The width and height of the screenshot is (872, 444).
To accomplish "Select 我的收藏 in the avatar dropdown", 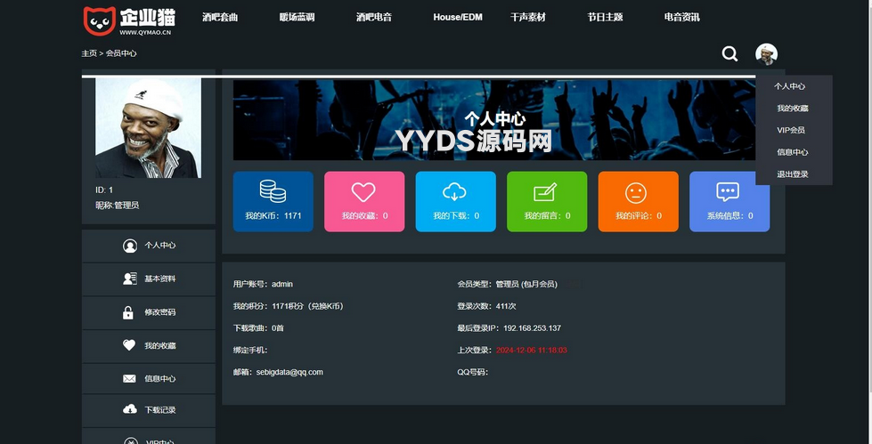I will pyautogui.click(x=792, y=109).
